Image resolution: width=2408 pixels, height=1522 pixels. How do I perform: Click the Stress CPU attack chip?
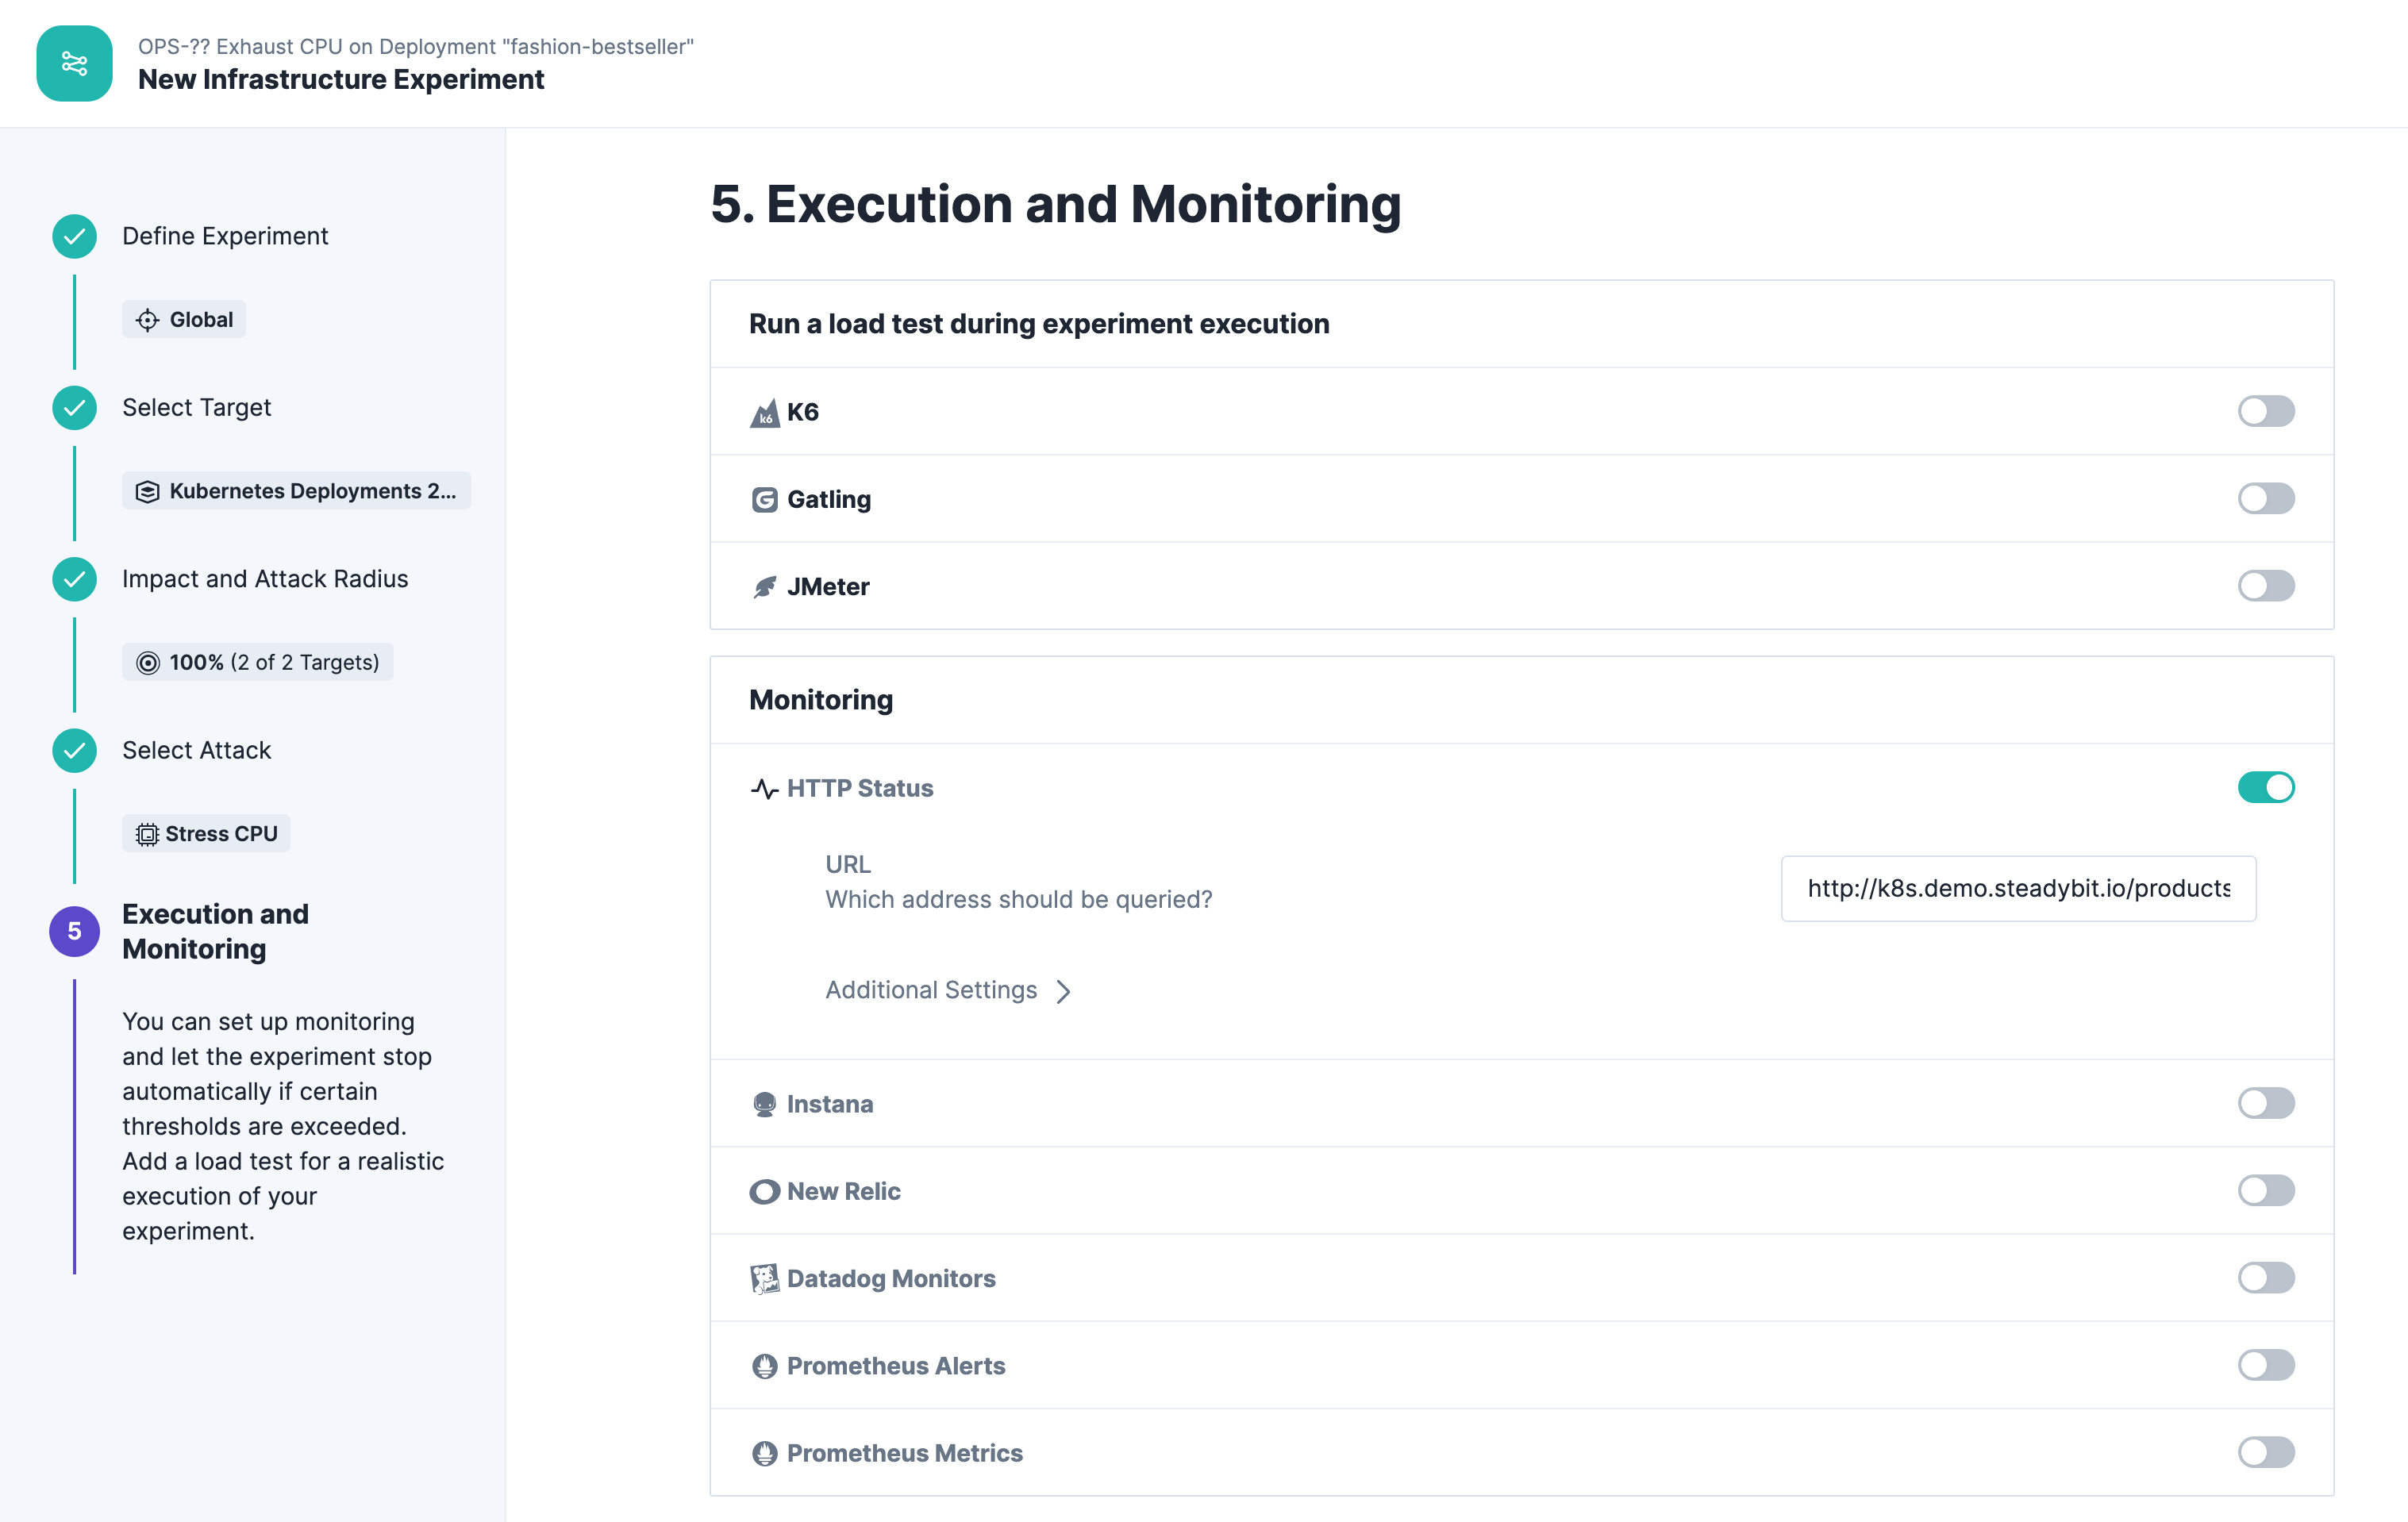tap(207, 834)
